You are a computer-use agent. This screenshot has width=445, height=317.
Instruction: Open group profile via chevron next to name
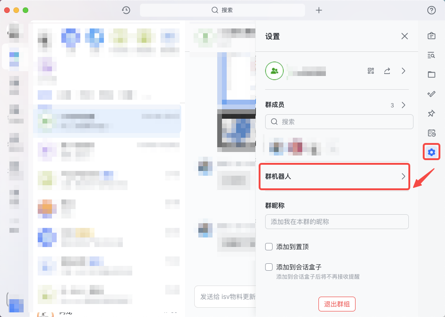point(403,71)
